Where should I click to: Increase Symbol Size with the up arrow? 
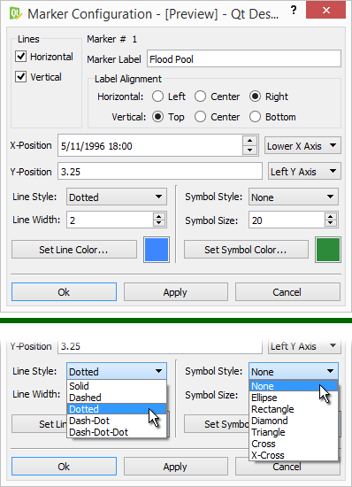pos(331,216)
